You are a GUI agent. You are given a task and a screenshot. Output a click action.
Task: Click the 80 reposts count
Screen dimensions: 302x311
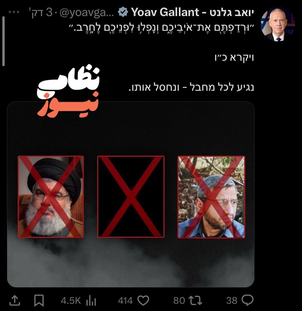point(179,301)
